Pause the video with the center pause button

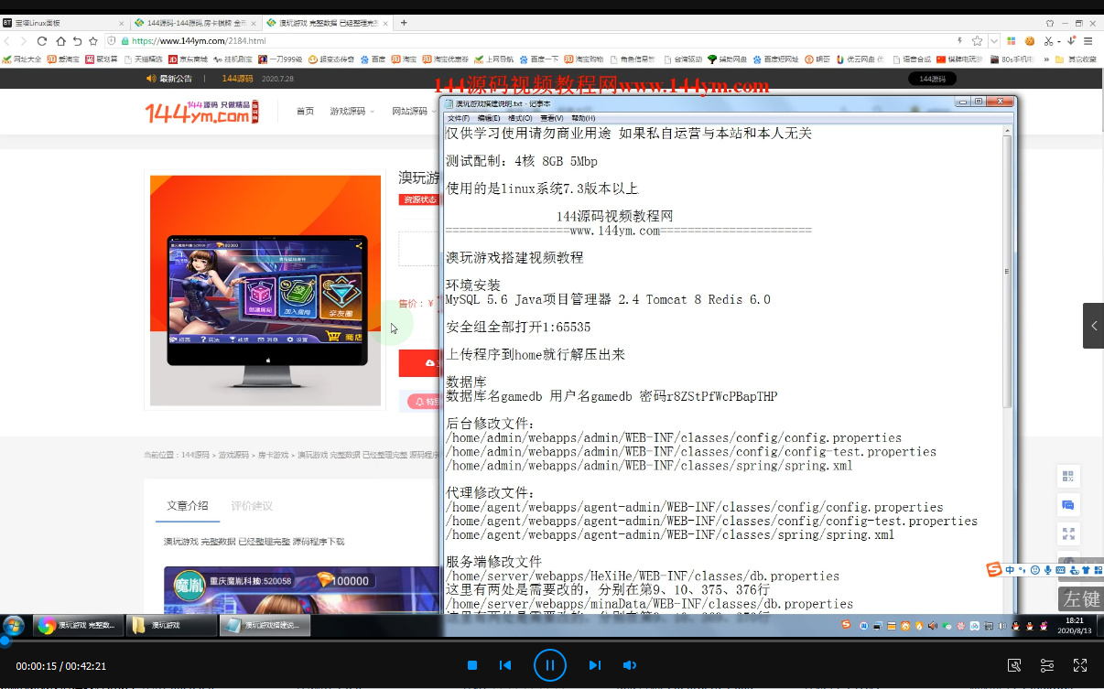click(x=549, y=665)
